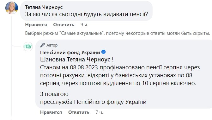The height and width of the screenshot is (120, 212).
Task: Click the З повагою line
Action: click(54, 94)
